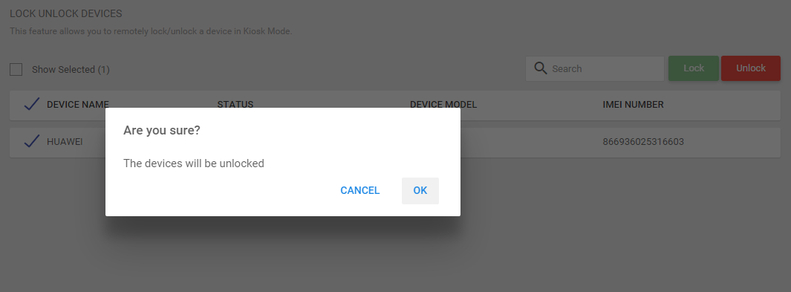
Task: Click the Kiosk Mode feature description text
Action: click(151, 31)
